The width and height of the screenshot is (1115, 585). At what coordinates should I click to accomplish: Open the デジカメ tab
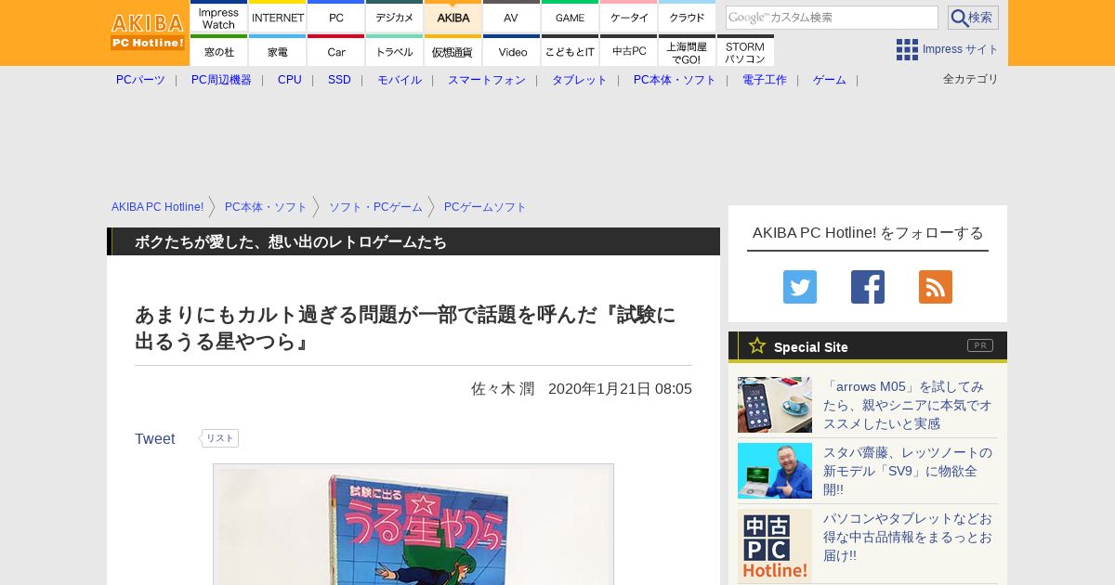coord(395,17)
